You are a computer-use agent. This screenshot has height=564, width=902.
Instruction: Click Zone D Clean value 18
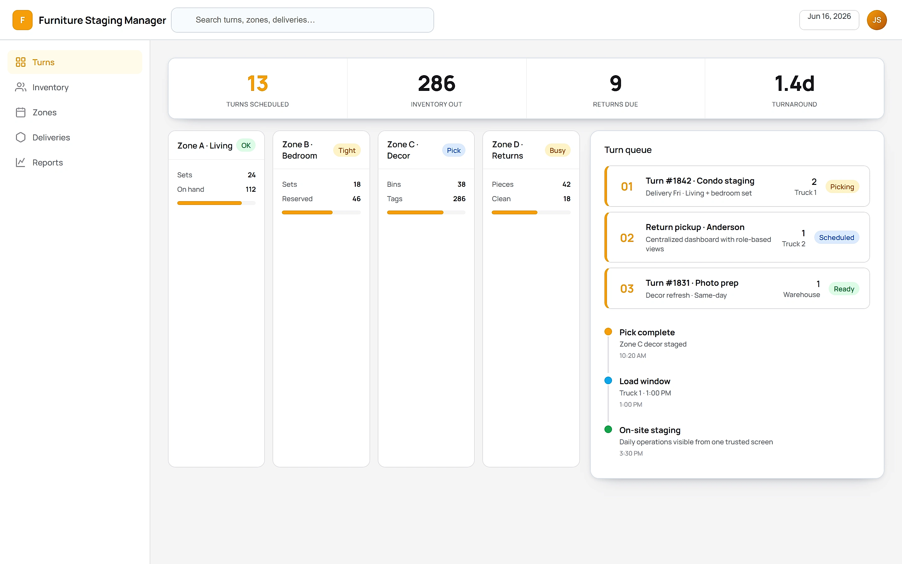point(567,199)
